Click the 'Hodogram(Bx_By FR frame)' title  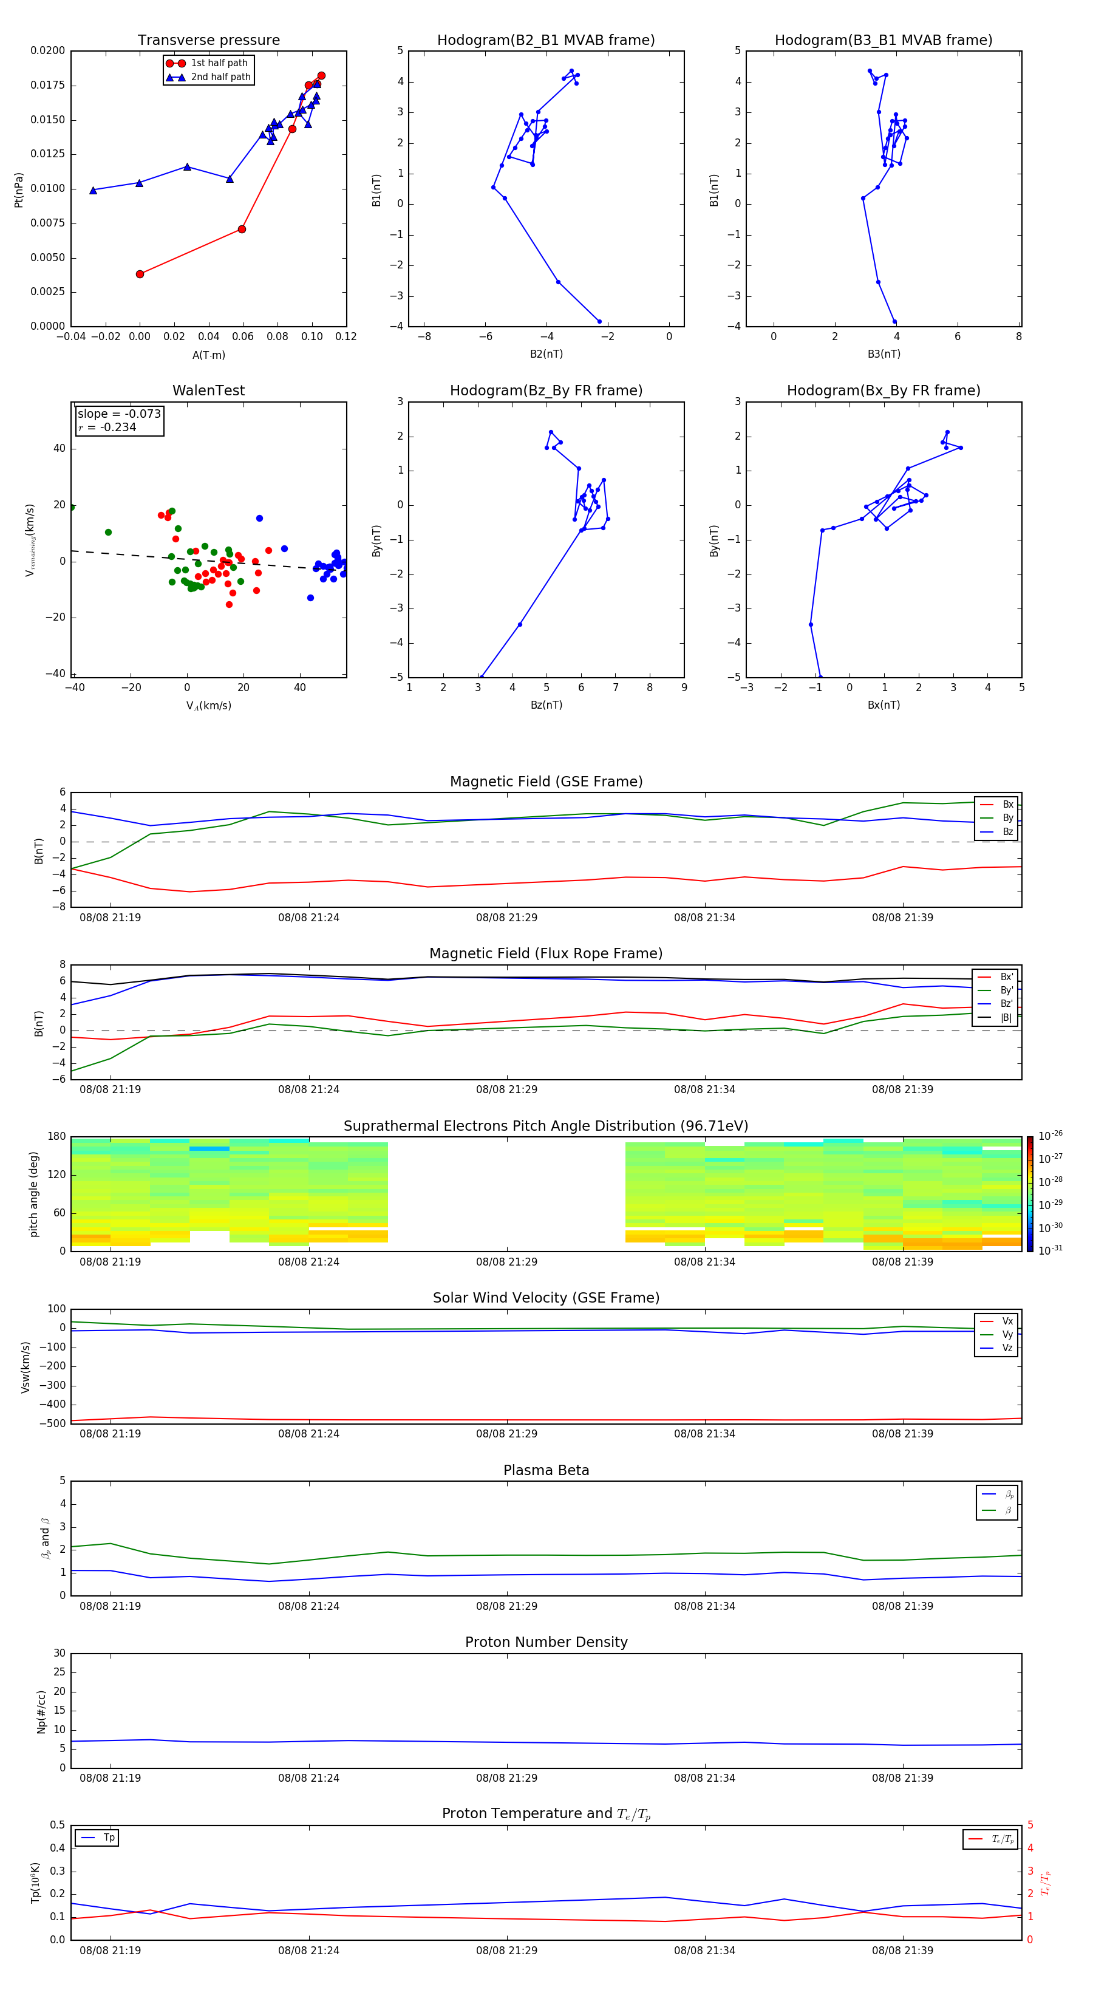[884, 390]
